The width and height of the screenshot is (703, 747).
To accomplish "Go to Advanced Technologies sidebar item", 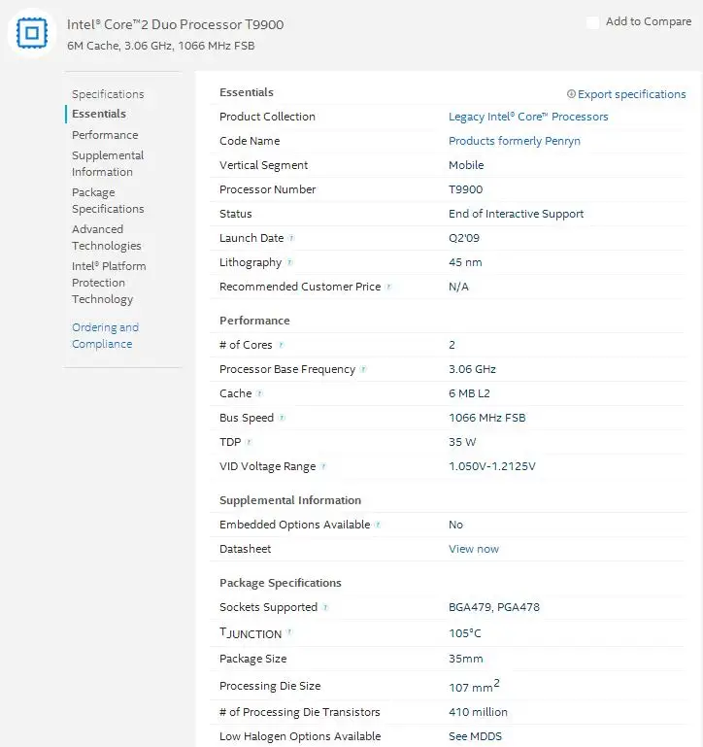I will (x=107, y=237).
